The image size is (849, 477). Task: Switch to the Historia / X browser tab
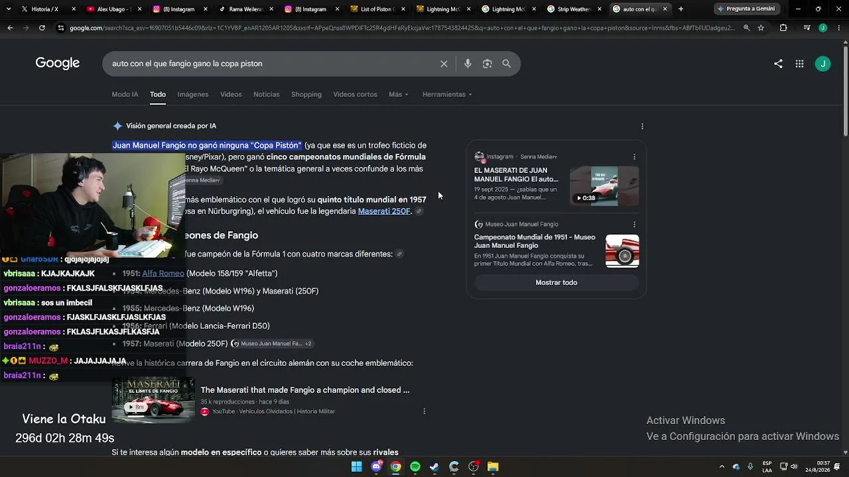tap(44, 9)
